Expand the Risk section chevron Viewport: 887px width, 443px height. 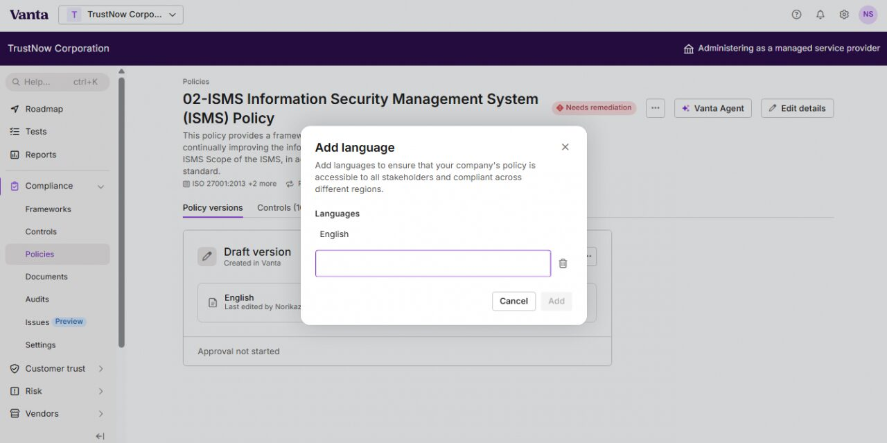click(x=100, y=392)
